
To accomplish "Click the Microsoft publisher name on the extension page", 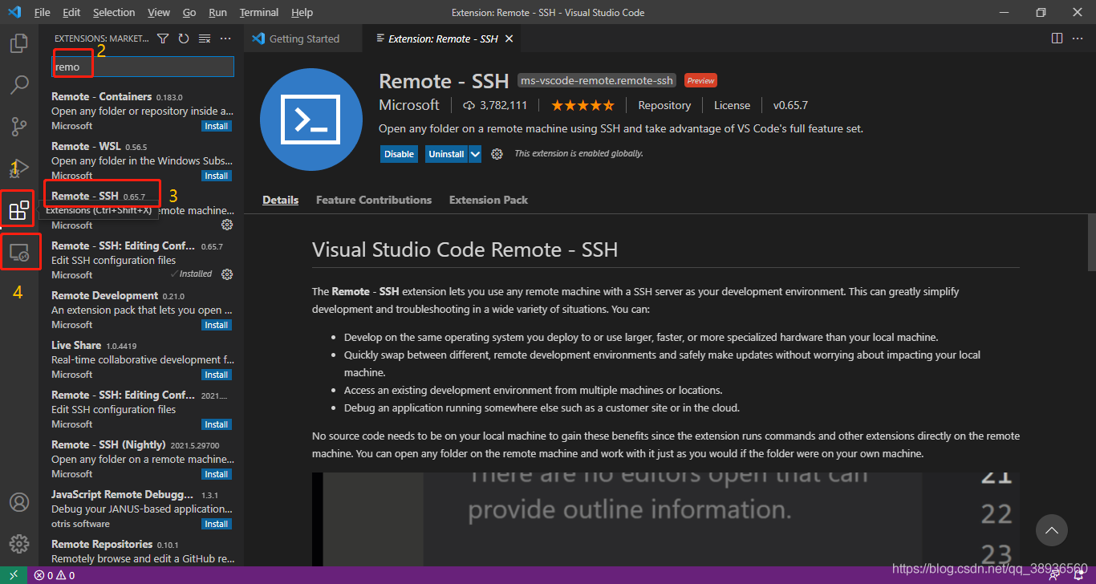I will [x=409, y=105].
